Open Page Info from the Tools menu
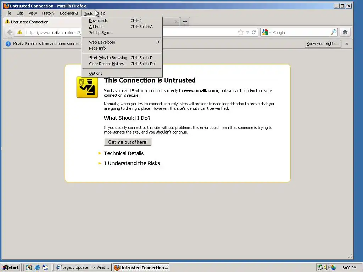 point(122,48)
